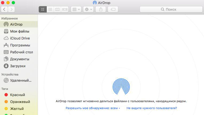Go forward with the right arrow button

click(11, 9)
